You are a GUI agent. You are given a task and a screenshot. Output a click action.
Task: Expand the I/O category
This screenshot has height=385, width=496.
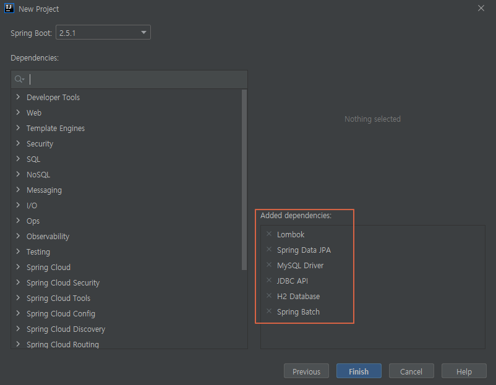point(18,205)
